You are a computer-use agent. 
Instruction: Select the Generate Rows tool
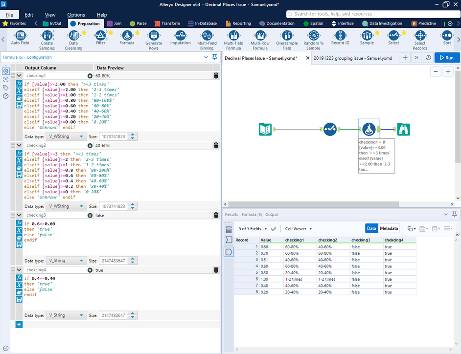coord(154,35)
